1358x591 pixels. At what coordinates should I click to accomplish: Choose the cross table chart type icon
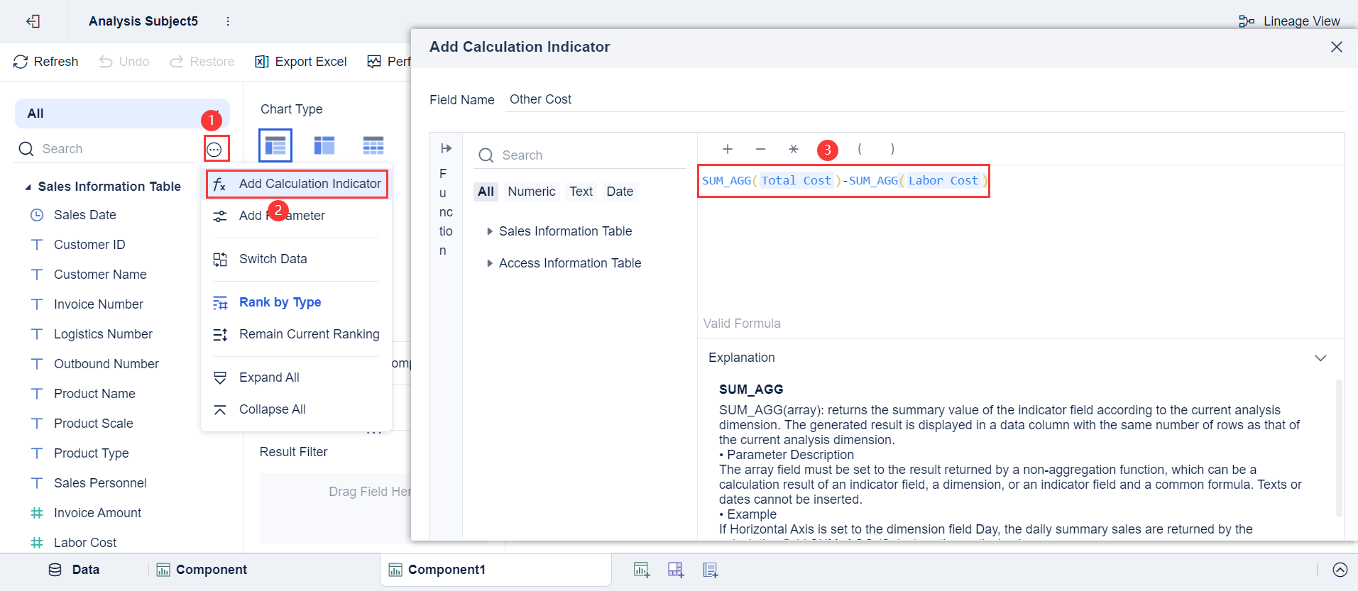coord(324,145)
